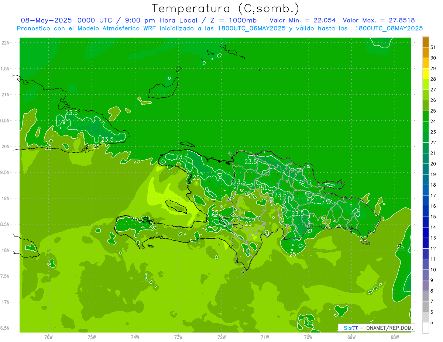Click the "1800UTC_08MAY2025" valid-until time text
The image size is (443, 342).
pyautogui.click(x=389, y=28)
